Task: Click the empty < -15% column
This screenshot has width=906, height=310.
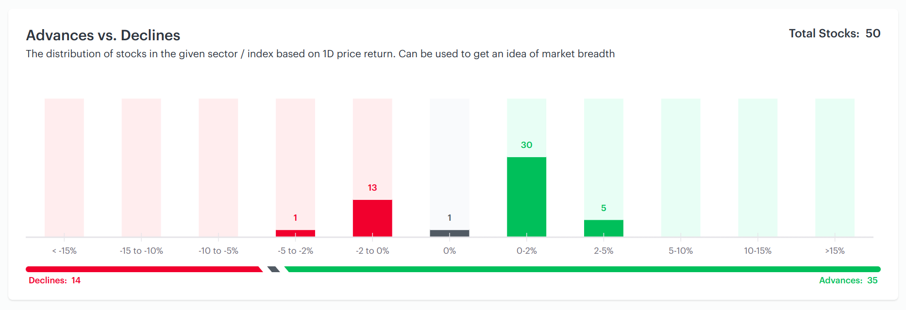Action: 64,168
